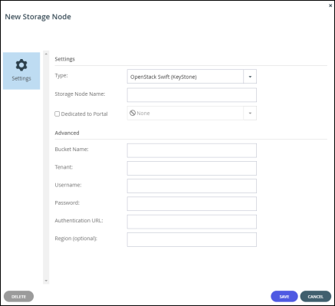
Task: Focus the Bucket Name input field
Action: tap(192, 150)
